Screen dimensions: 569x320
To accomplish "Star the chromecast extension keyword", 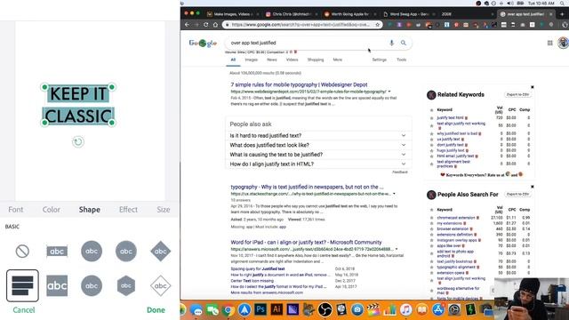I will 431,218.
